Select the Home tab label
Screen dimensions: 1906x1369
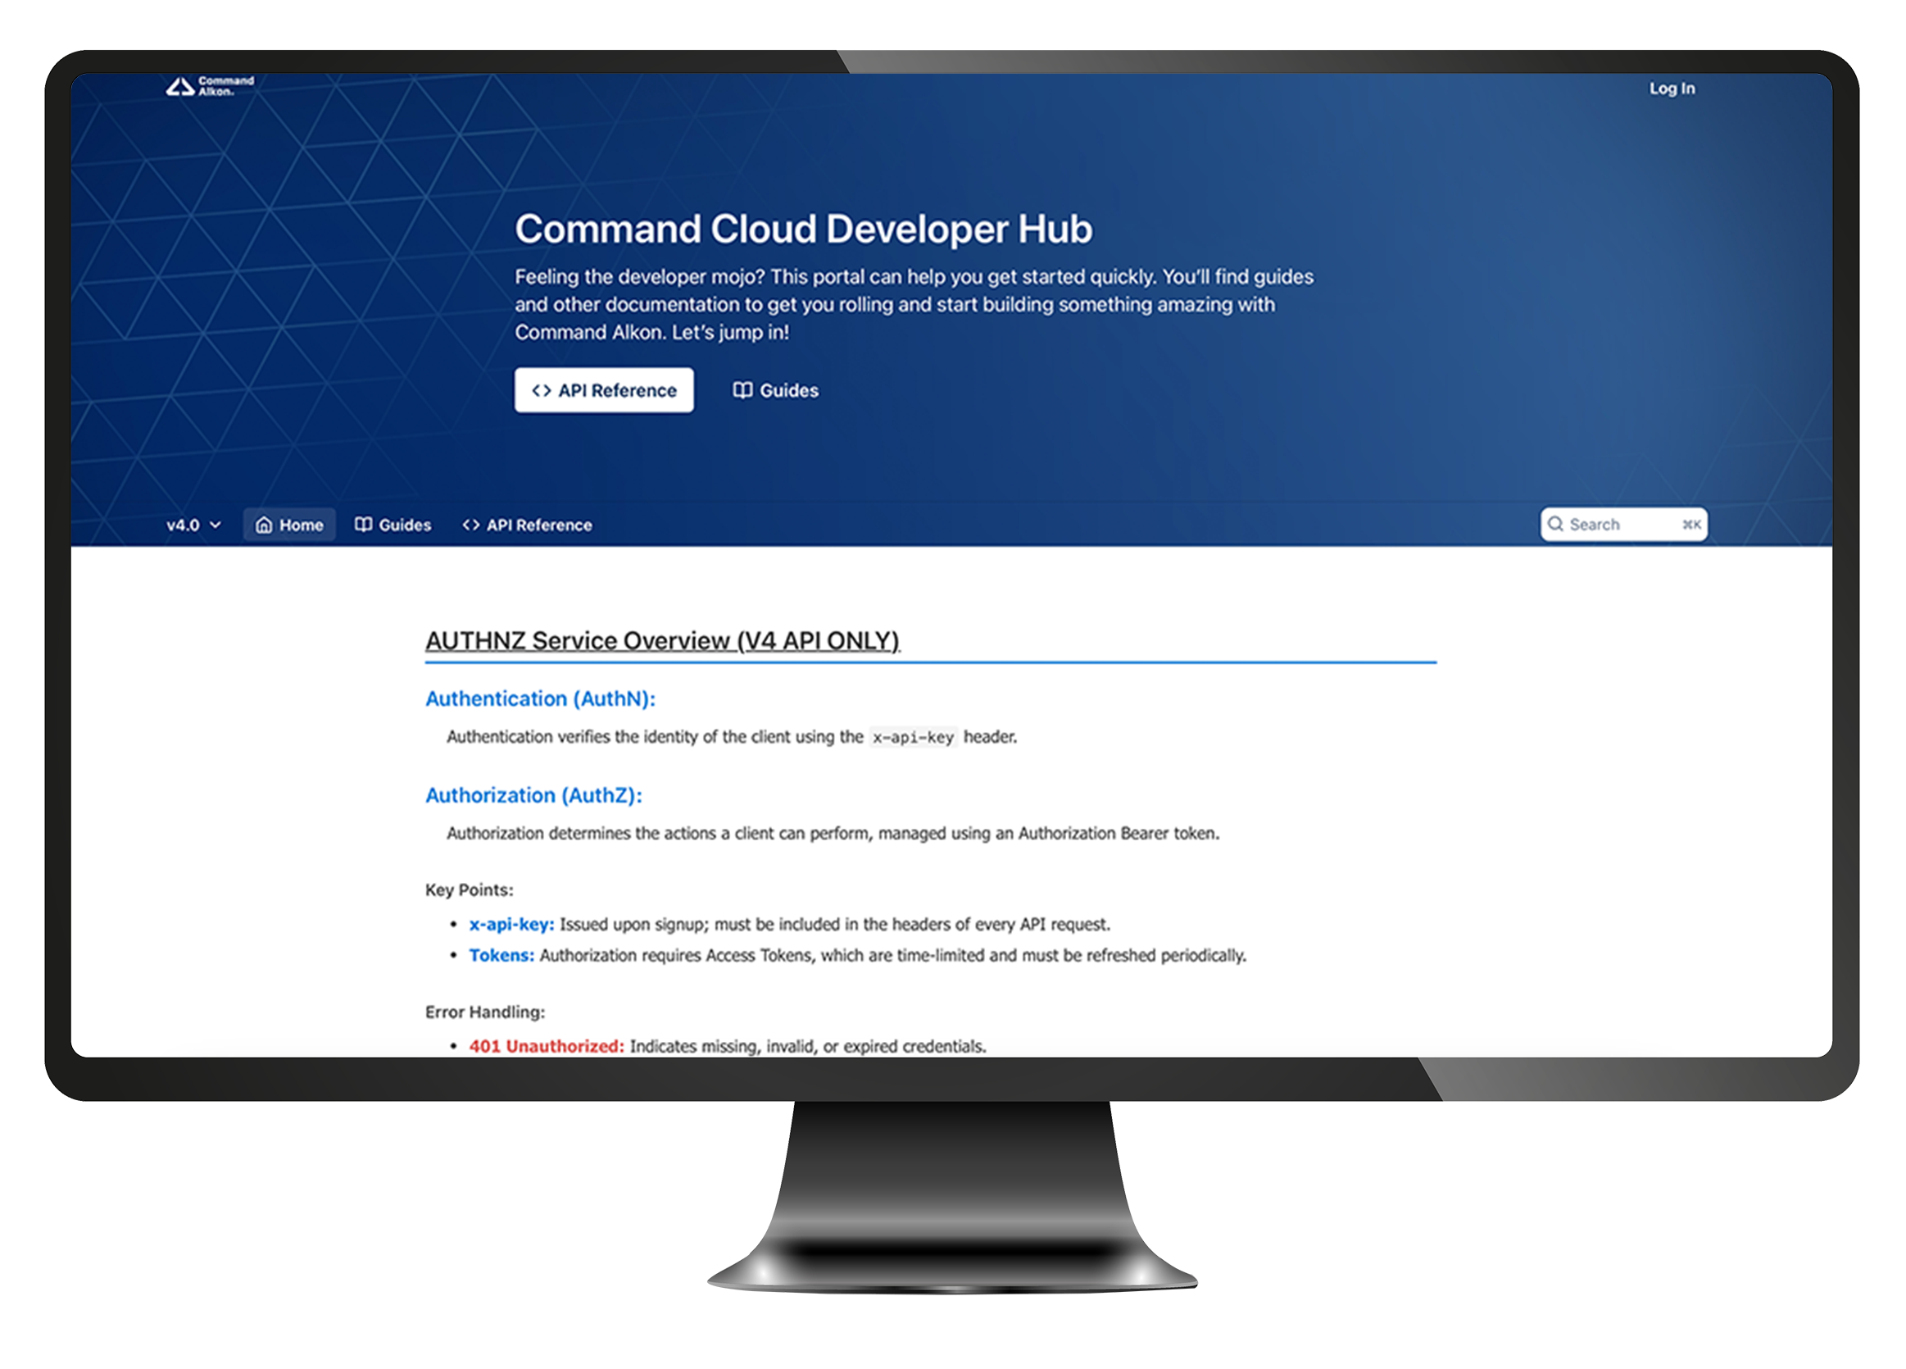pos(301,525)
